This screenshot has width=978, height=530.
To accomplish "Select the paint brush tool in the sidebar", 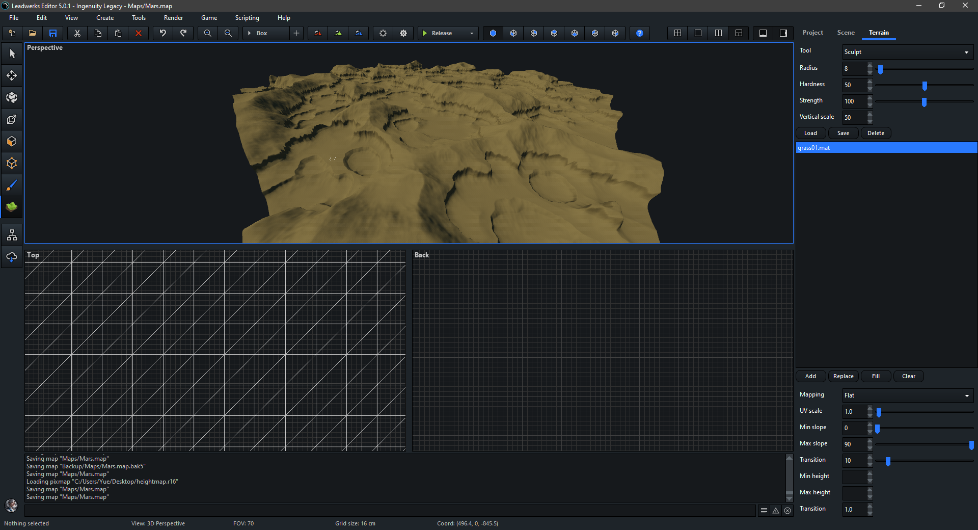I will [12, 185].
